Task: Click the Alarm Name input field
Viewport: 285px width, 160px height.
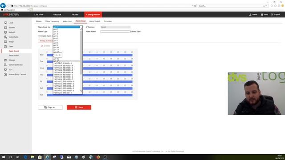Action: pyautogui.click(x=115, y=32)
